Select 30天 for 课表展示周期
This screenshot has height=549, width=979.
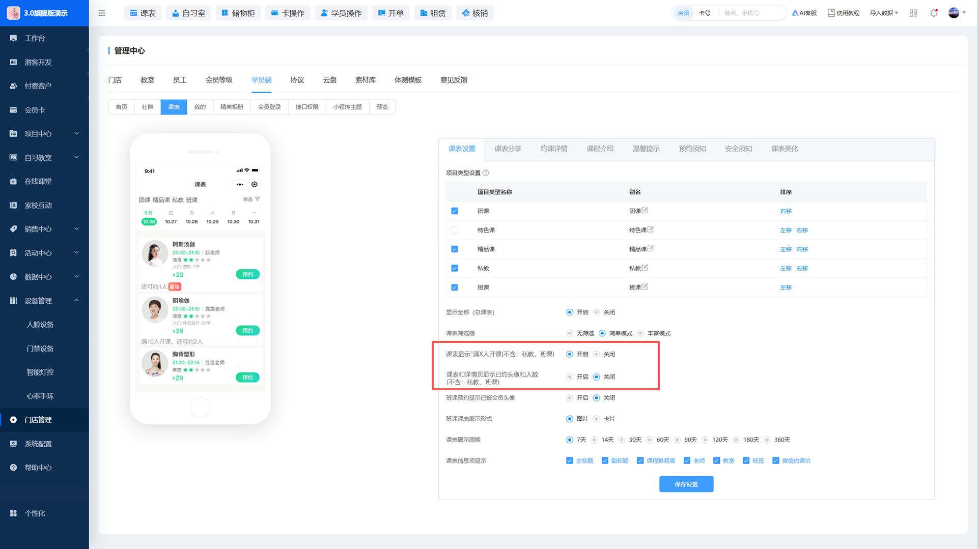[x=631, y=440]
